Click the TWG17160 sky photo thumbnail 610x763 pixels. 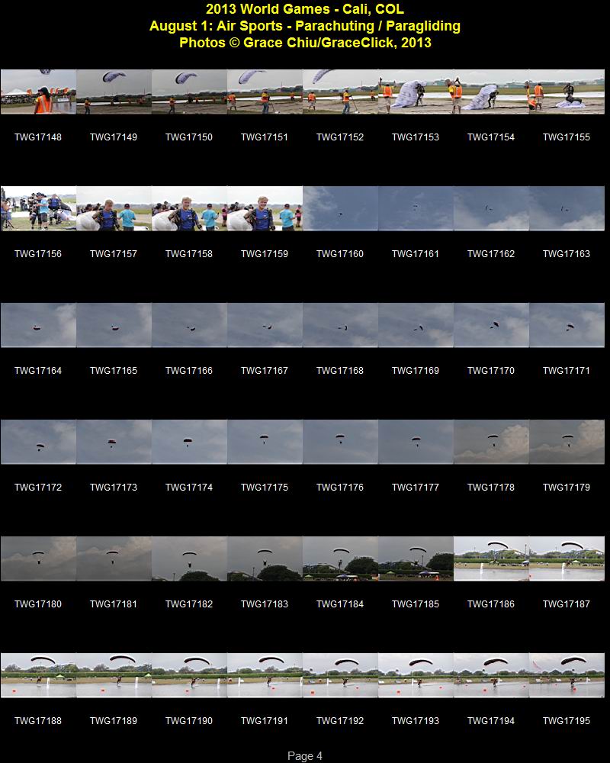coord(341,208)
